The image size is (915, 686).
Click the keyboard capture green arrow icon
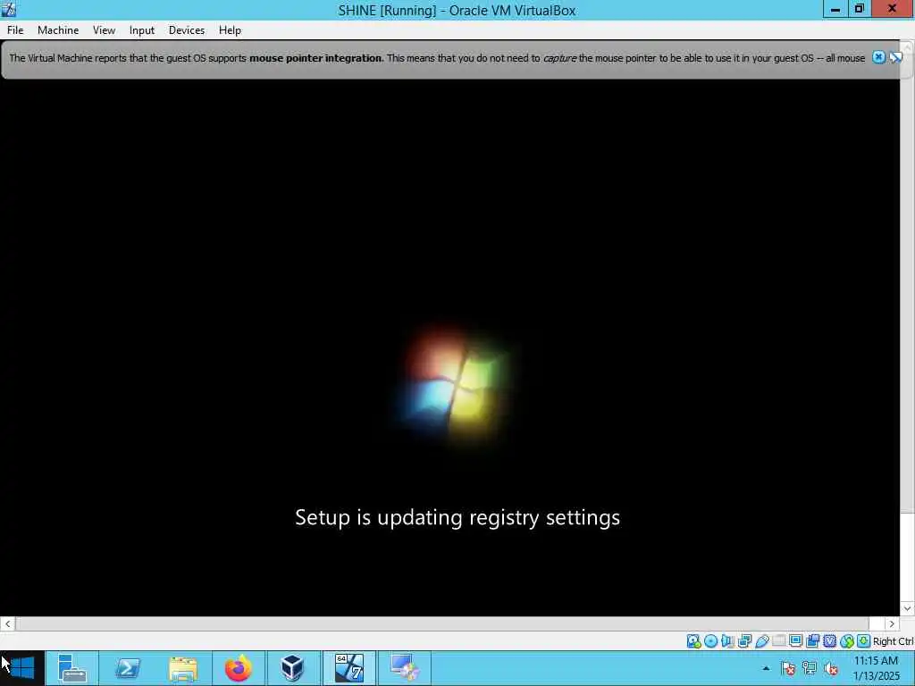(864, 641)
